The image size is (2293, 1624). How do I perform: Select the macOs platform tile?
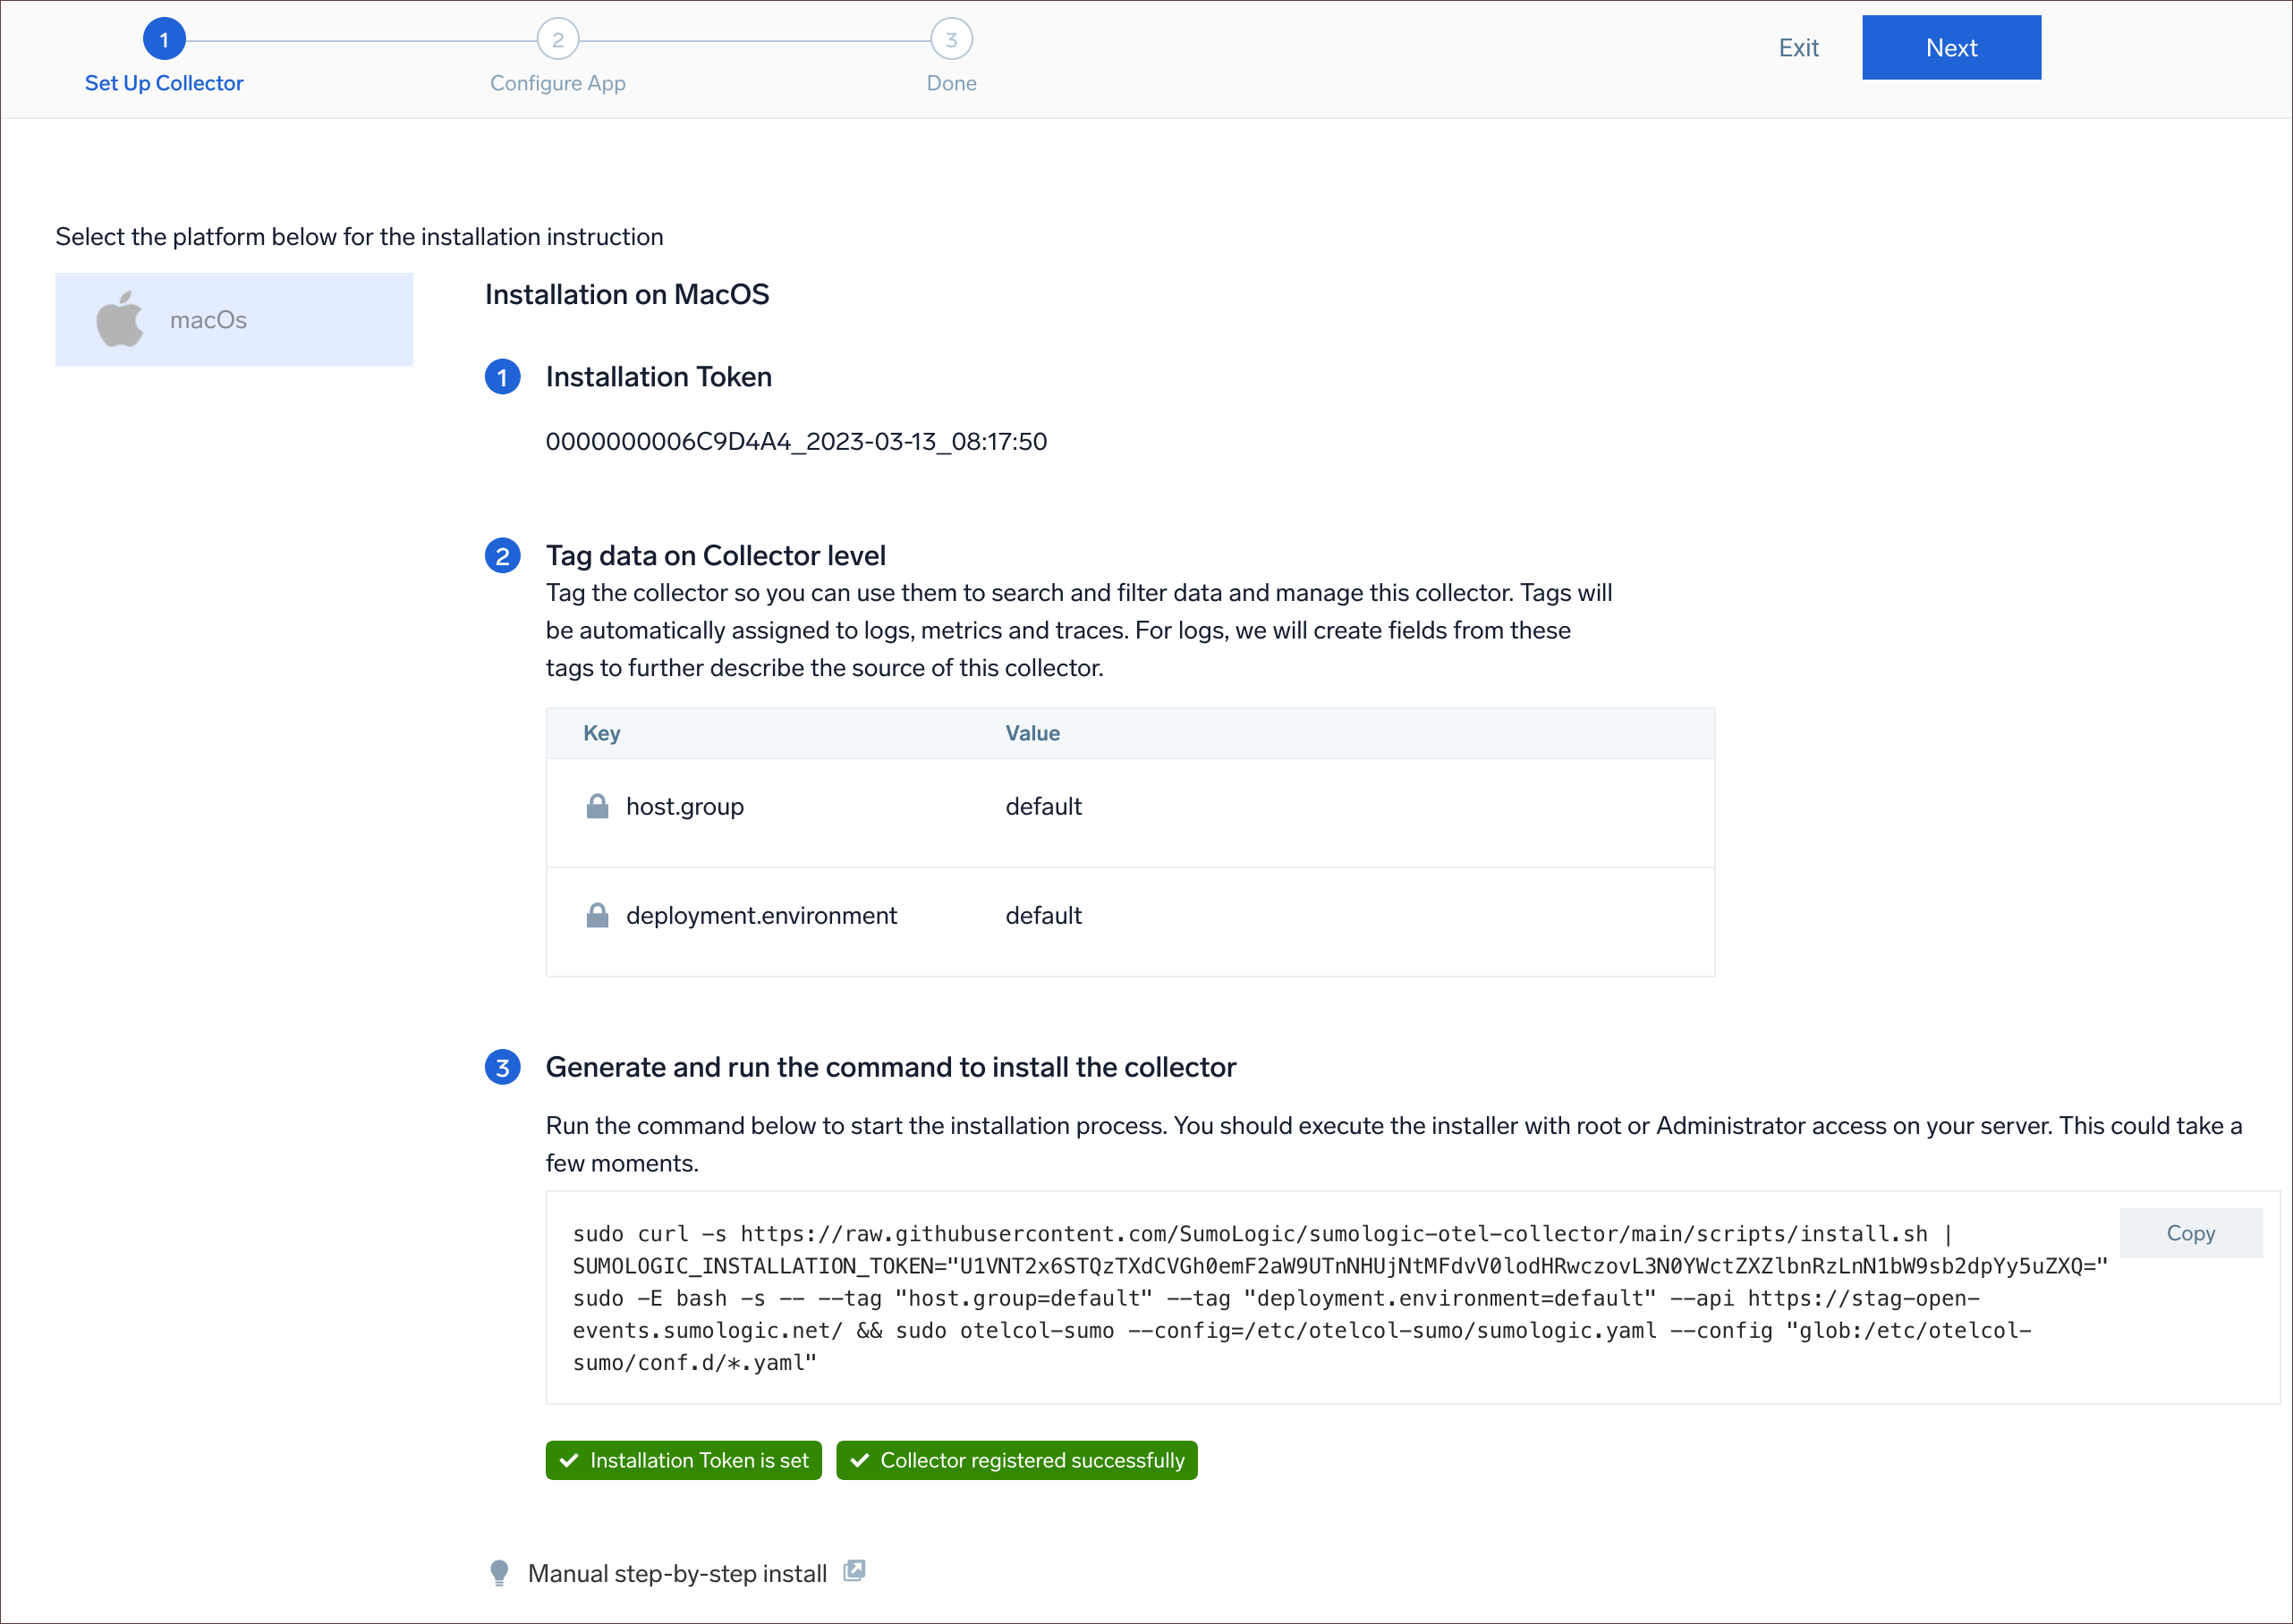(234, 320)
